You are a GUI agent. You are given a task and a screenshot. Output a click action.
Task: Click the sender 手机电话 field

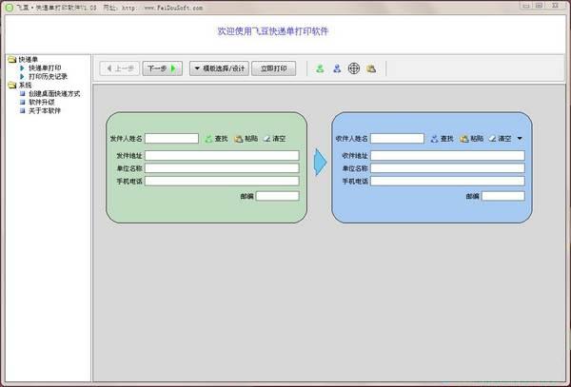click(x=222, y=181)
